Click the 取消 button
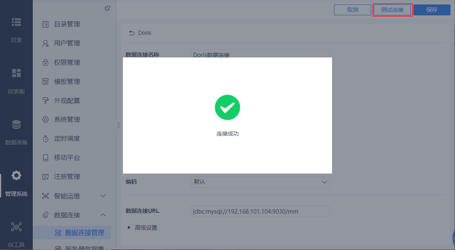The image size is (455, 250). [353, 10]
